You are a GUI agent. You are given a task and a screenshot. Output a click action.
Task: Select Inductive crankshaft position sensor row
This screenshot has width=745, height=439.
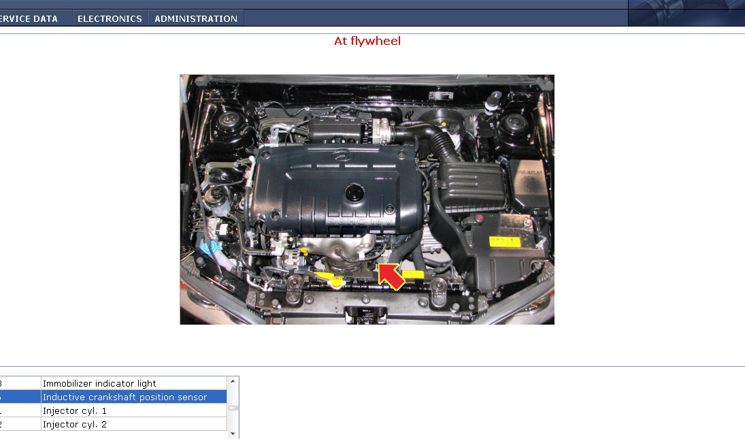tap(113, 397)
